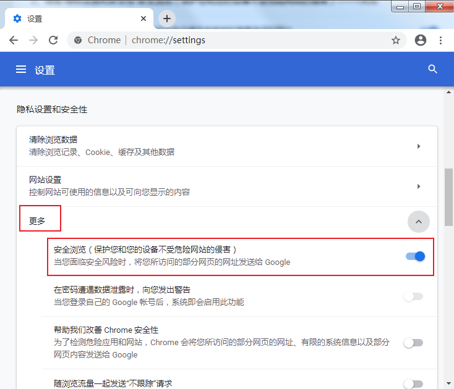Open a new tab with the plus button

click(167, 19)
